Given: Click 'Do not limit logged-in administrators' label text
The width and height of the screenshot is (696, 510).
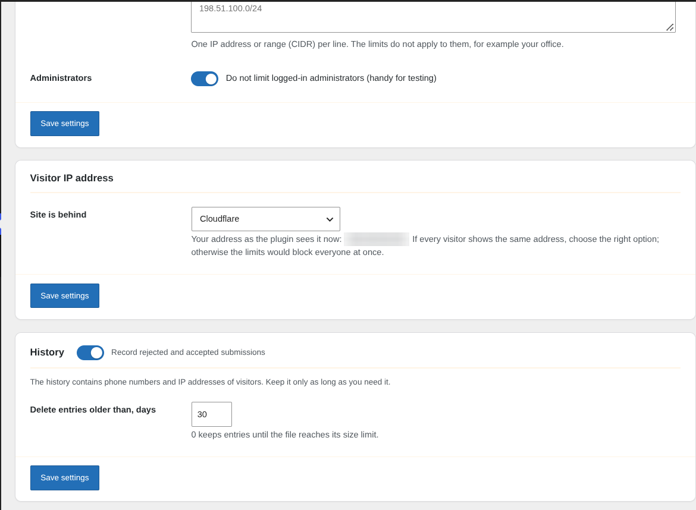Looking at the screenshot, I should (x=331, y=78).
